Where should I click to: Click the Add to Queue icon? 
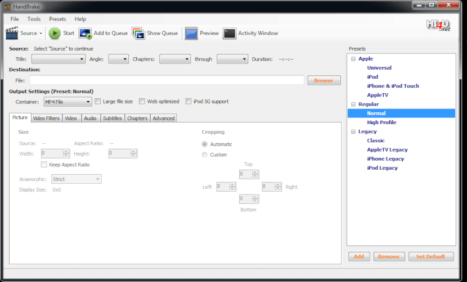[x=85, y=33]
